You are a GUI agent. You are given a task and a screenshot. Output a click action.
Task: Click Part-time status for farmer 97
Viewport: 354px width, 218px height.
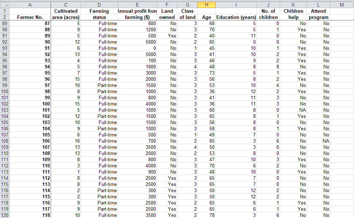[x=99, y=85]
